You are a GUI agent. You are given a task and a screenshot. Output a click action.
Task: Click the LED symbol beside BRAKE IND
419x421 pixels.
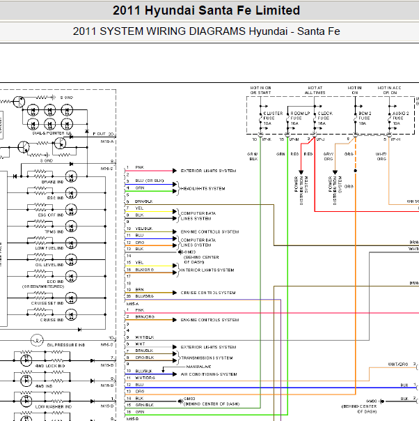point(71,176)
